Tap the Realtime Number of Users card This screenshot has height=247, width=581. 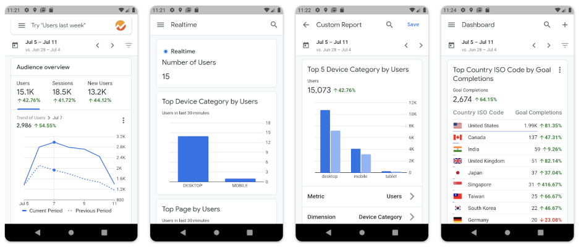tap(216, 64)
